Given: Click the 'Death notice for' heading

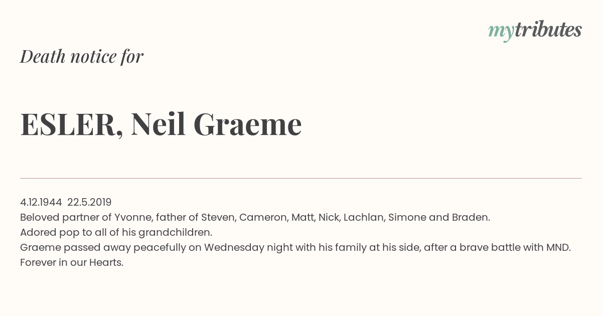Looking at the screenshot, I should click(82, 56).
